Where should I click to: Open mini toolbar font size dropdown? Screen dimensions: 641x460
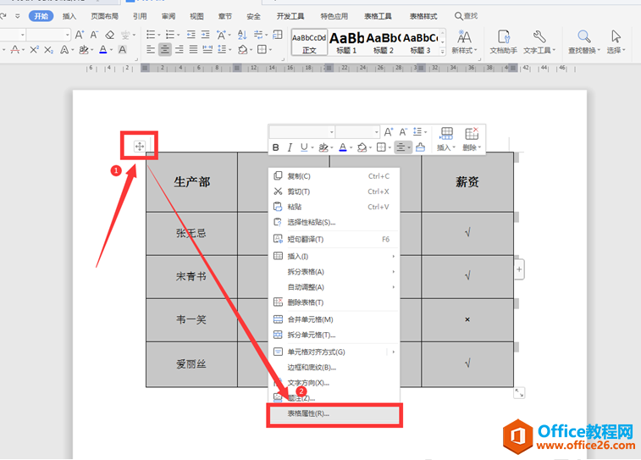click(x=377, y=132)
